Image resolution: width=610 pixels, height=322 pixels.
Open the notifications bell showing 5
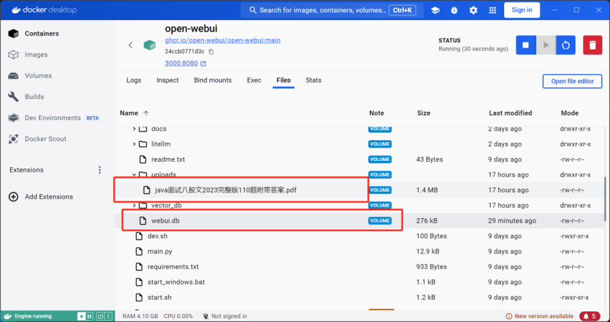[590, 316]
